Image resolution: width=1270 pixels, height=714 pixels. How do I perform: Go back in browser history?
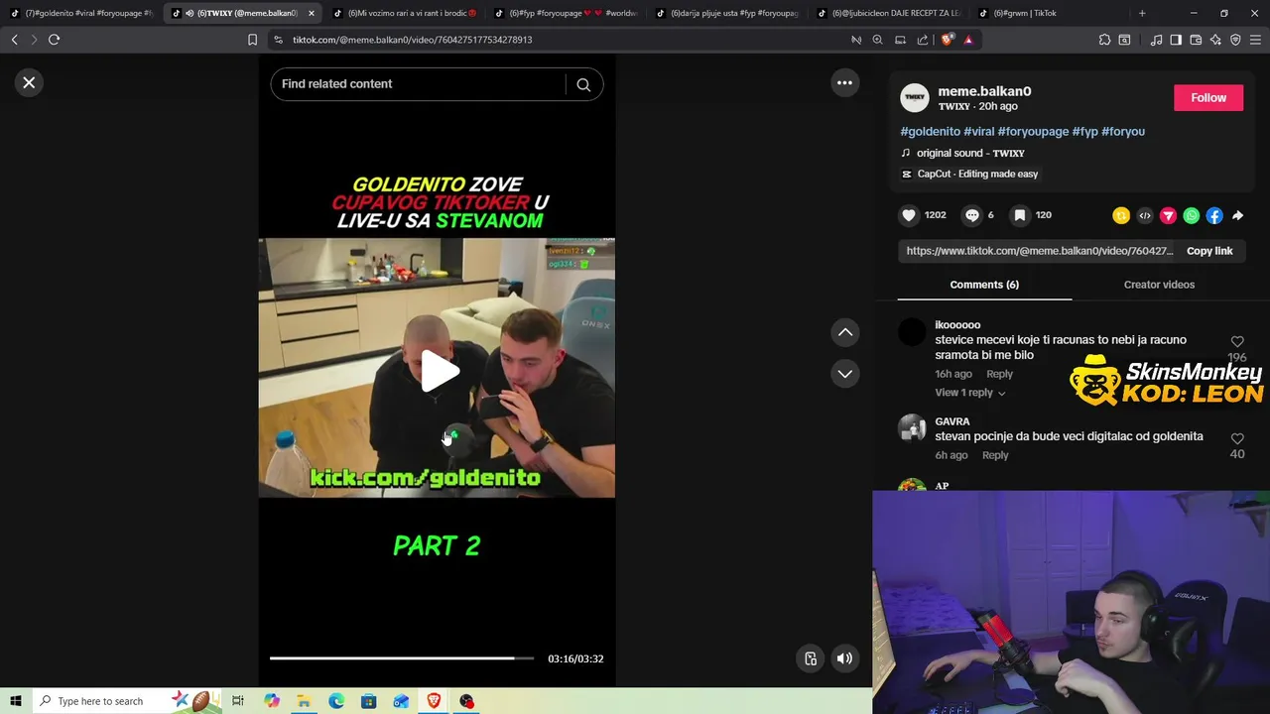(x=14, y=40)
